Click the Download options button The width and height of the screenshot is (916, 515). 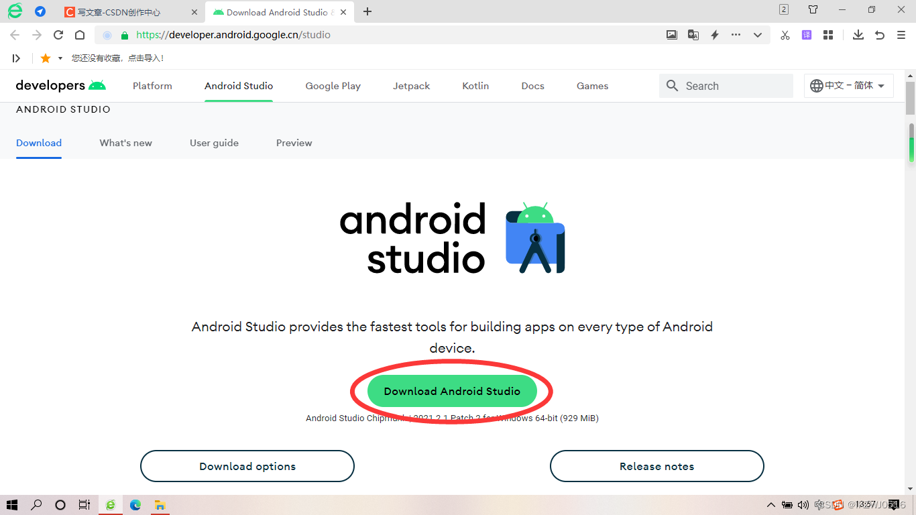[247, 466]
